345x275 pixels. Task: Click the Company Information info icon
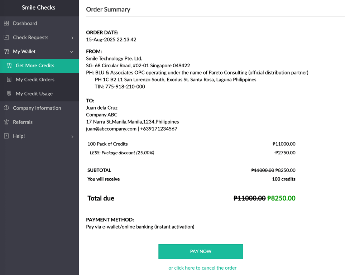pyautogui.click(x=6, y=108)
